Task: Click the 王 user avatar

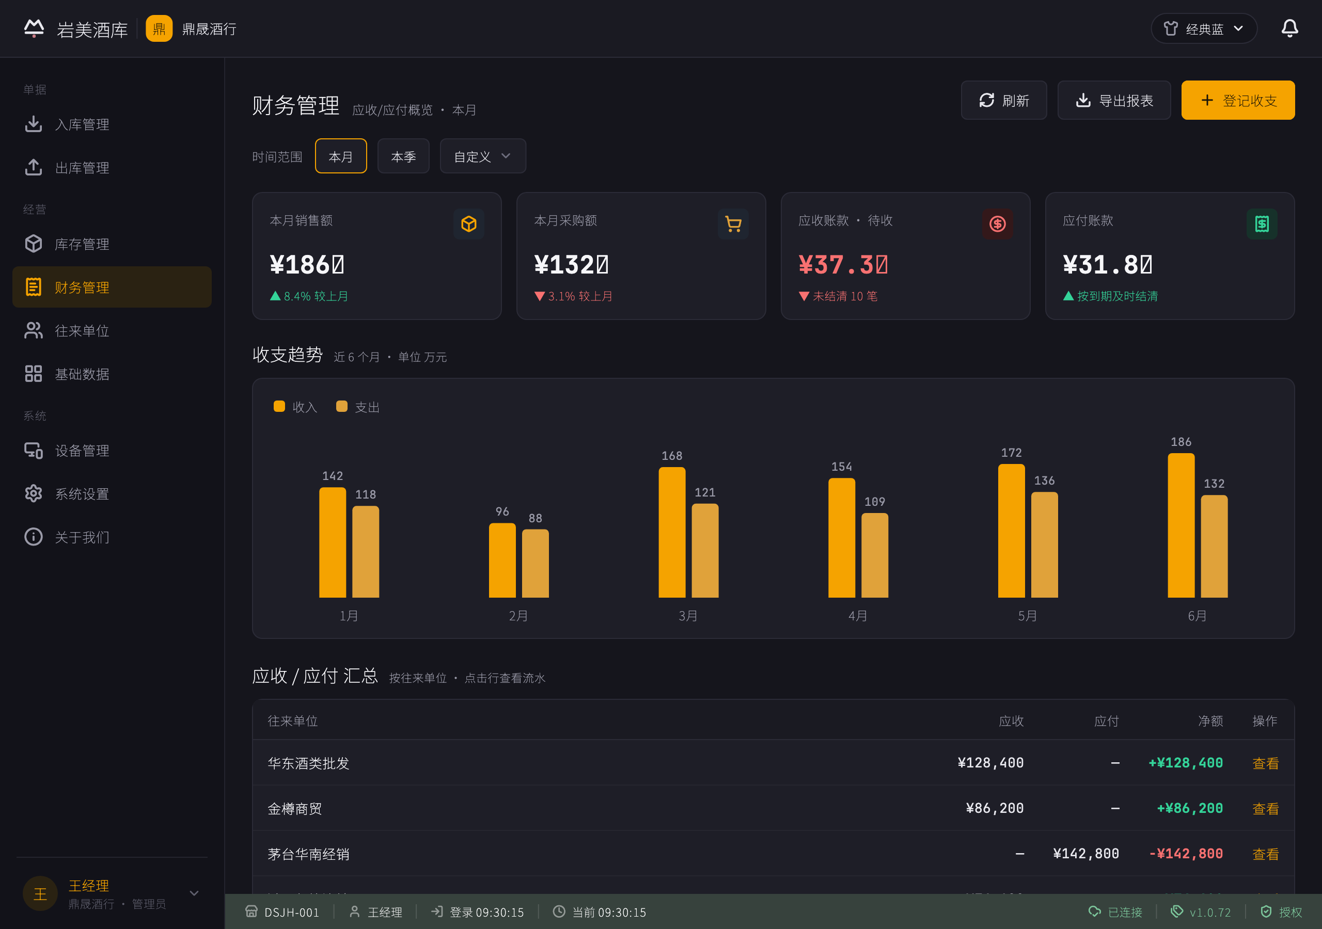Action: pos(40,893)
